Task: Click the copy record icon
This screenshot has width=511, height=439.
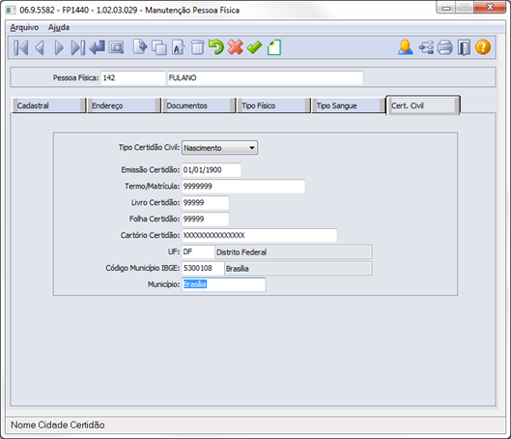Action: (159, 47)
